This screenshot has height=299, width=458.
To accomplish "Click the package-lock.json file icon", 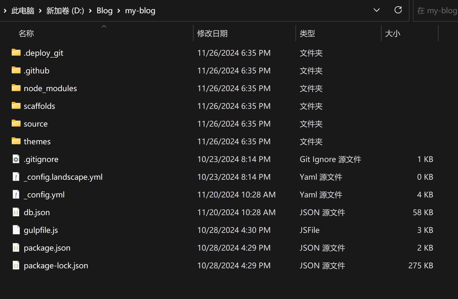I will (16, 265).
